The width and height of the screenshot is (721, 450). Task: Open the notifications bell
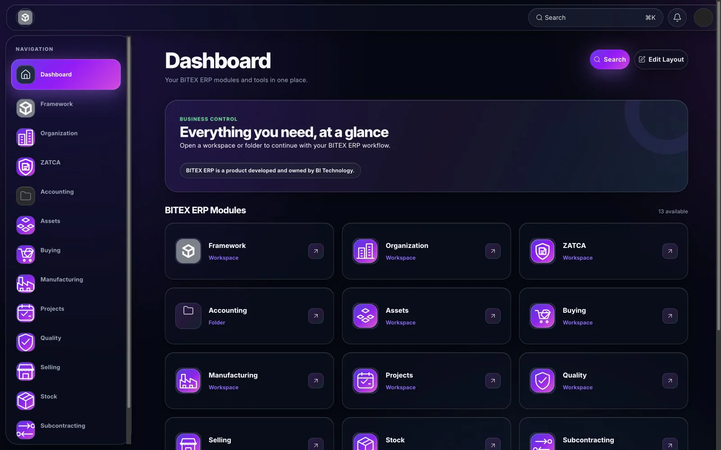[x=677, y=18]
